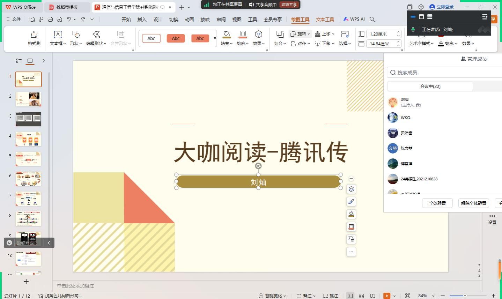
Task: Select slide 4 thumbnail
Action: pos(28,139)
